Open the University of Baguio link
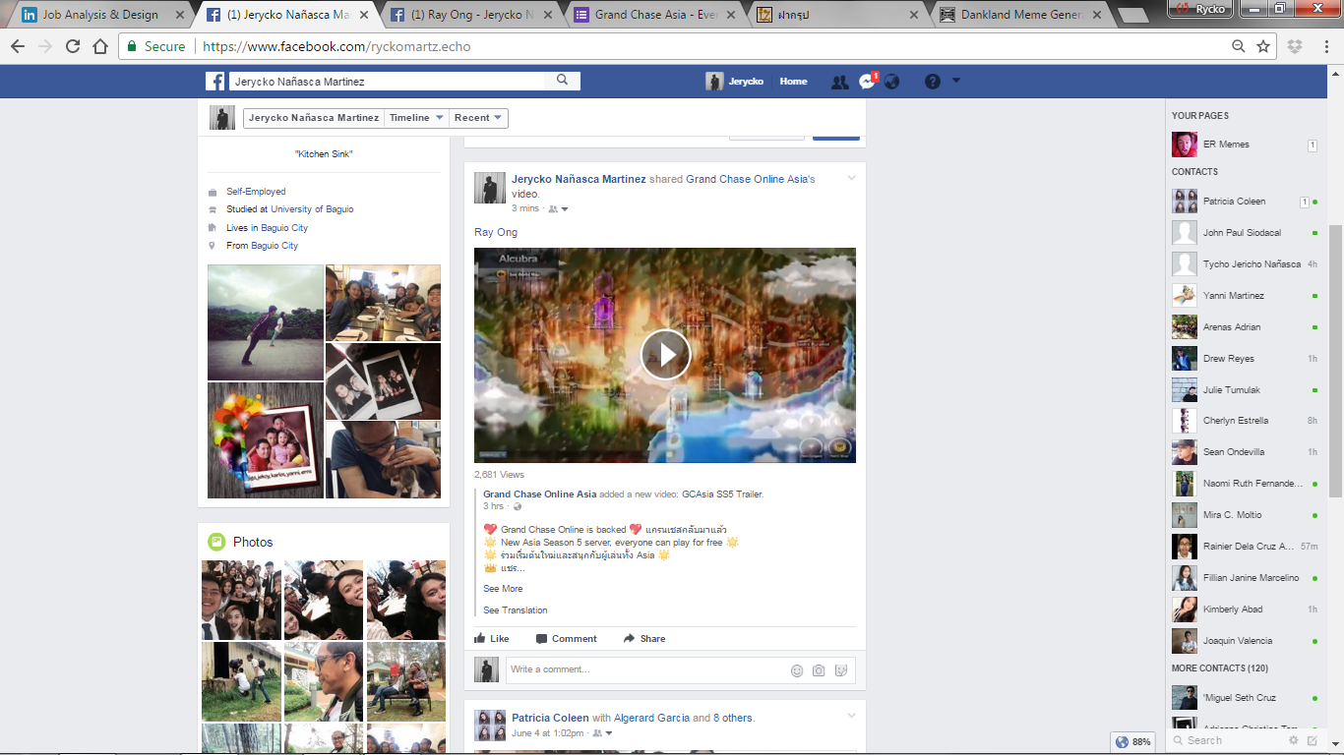 pyautogui.click(x=312, y=209)
